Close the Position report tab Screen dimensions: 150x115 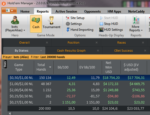tap(97, 43)
